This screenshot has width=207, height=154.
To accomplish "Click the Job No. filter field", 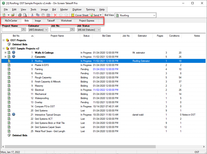I will coord(60,30).
